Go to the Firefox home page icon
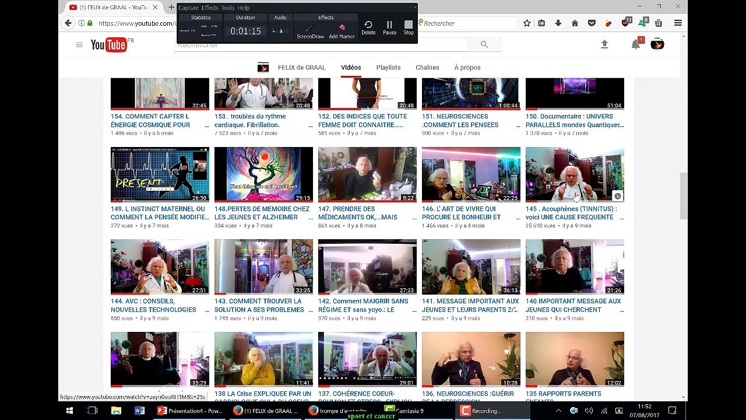746x420 pixels. point(575,23)
